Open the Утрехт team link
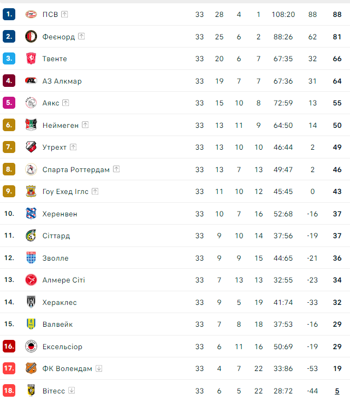Viewport: 350px width, 400px height. coord(54,148)
